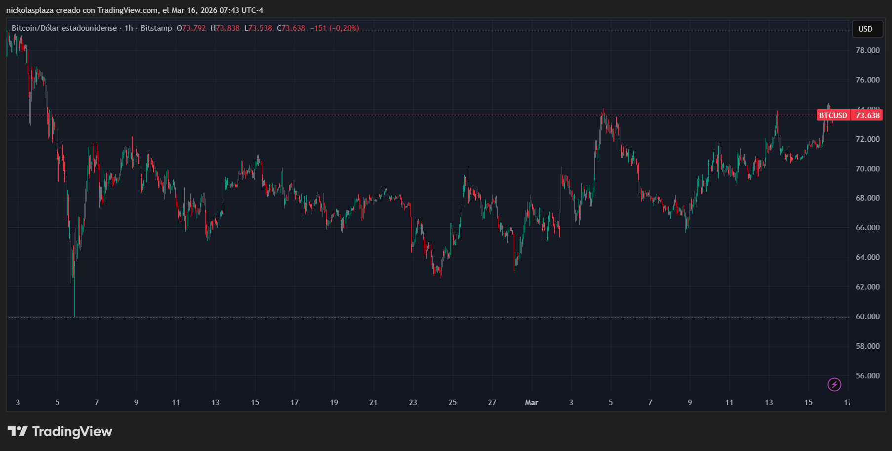The width and height of the screenshot is (892, 451).
Task: Click the 78.000 price axis label
Action: [x=867, y=50]
